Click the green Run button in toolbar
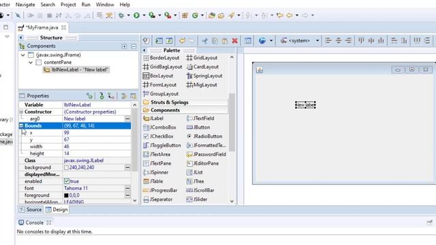This screenshot has width=436, height=245. (x=136, y=15)
